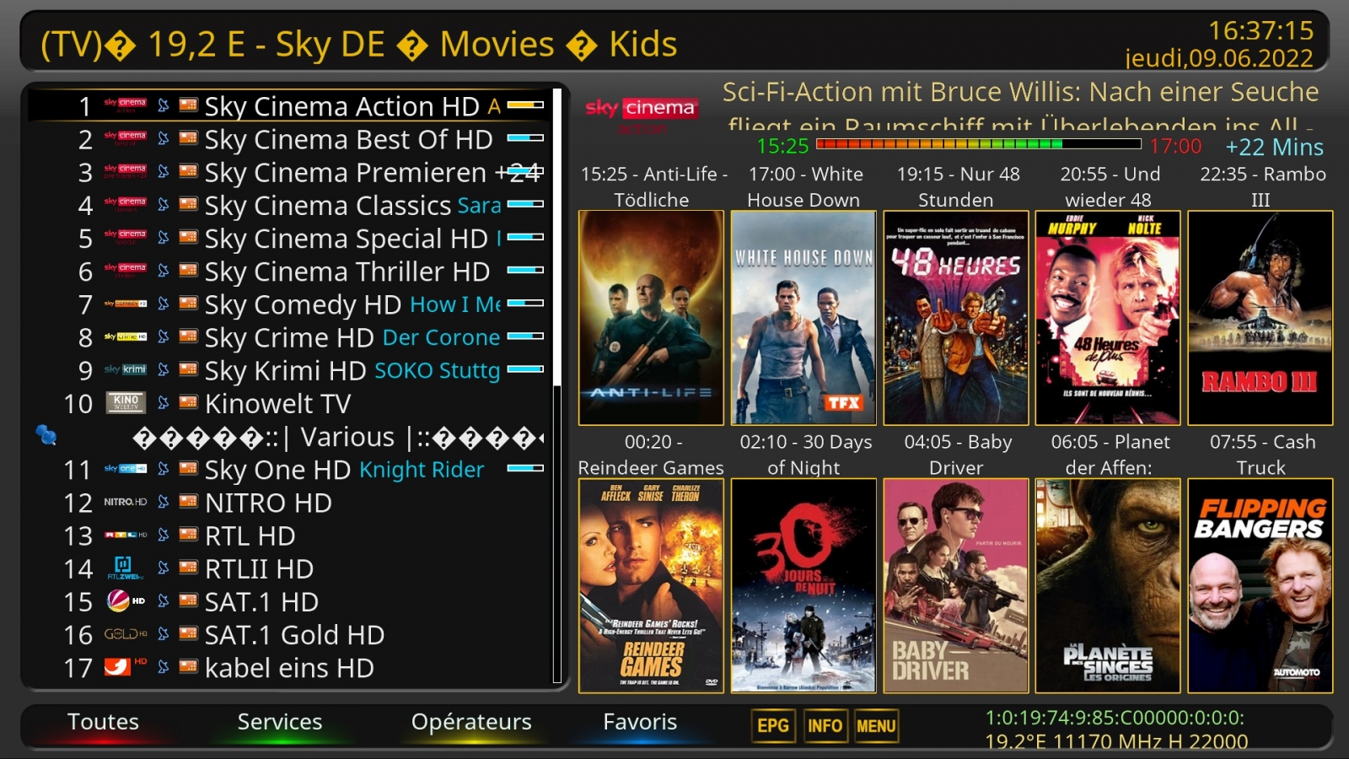The image size is (1349, 759).
Task: Click the 'Der Corone' event on Sky Crime
Action: (x=441, y=337)
